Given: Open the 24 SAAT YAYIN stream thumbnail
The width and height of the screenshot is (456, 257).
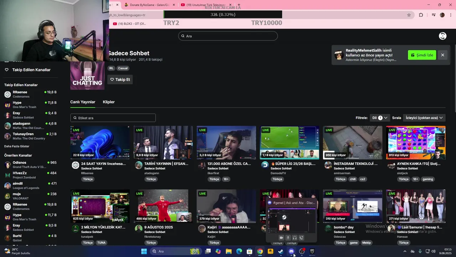Looking at the screenshot, I should click(100, 142).
